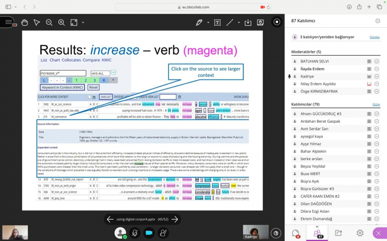Show the Safari downloads
The width and height of the screenshot is (387, 241).
click(349, 7)
